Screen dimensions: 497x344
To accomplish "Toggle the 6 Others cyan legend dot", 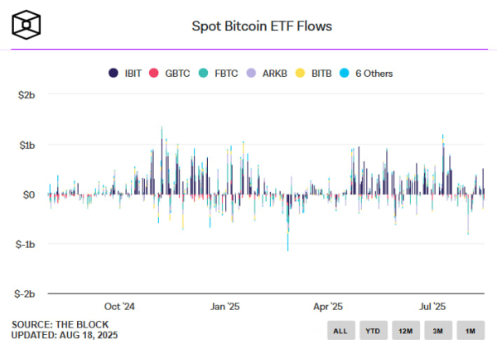I will [345, 73].
